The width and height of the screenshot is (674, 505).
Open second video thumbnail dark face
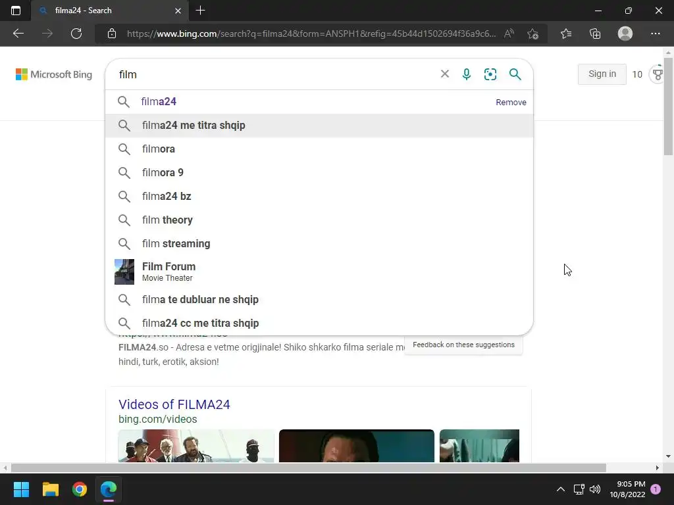click(356, 446)
